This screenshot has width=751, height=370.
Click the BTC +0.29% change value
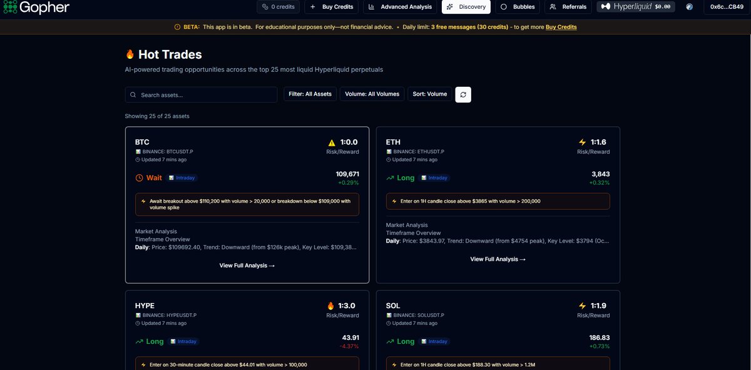point(347,182)
